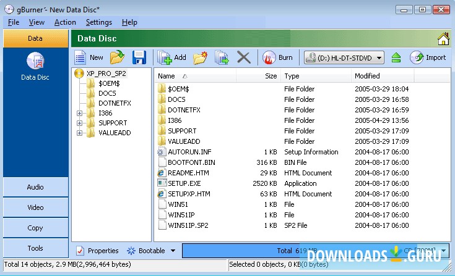The width and height of the screenshot is (455, 276).
Task: Open the Settings menu
Action: (98, 22)
